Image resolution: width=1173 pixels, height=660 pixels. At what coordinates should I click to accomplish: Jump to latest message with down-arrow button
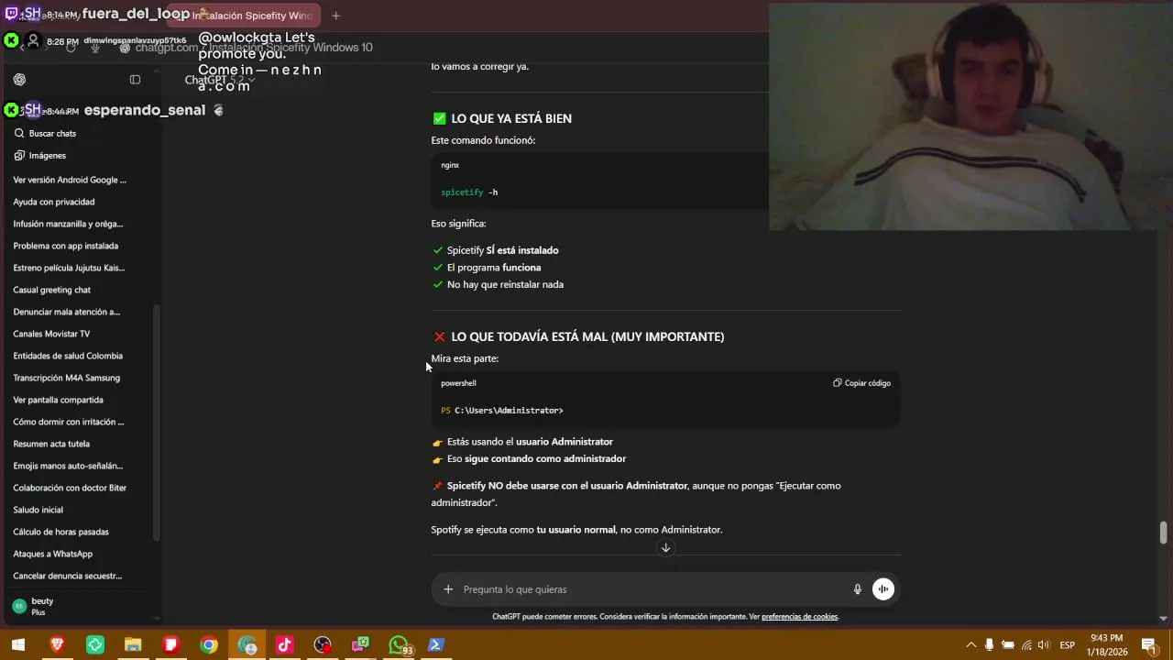click(665, 548)
